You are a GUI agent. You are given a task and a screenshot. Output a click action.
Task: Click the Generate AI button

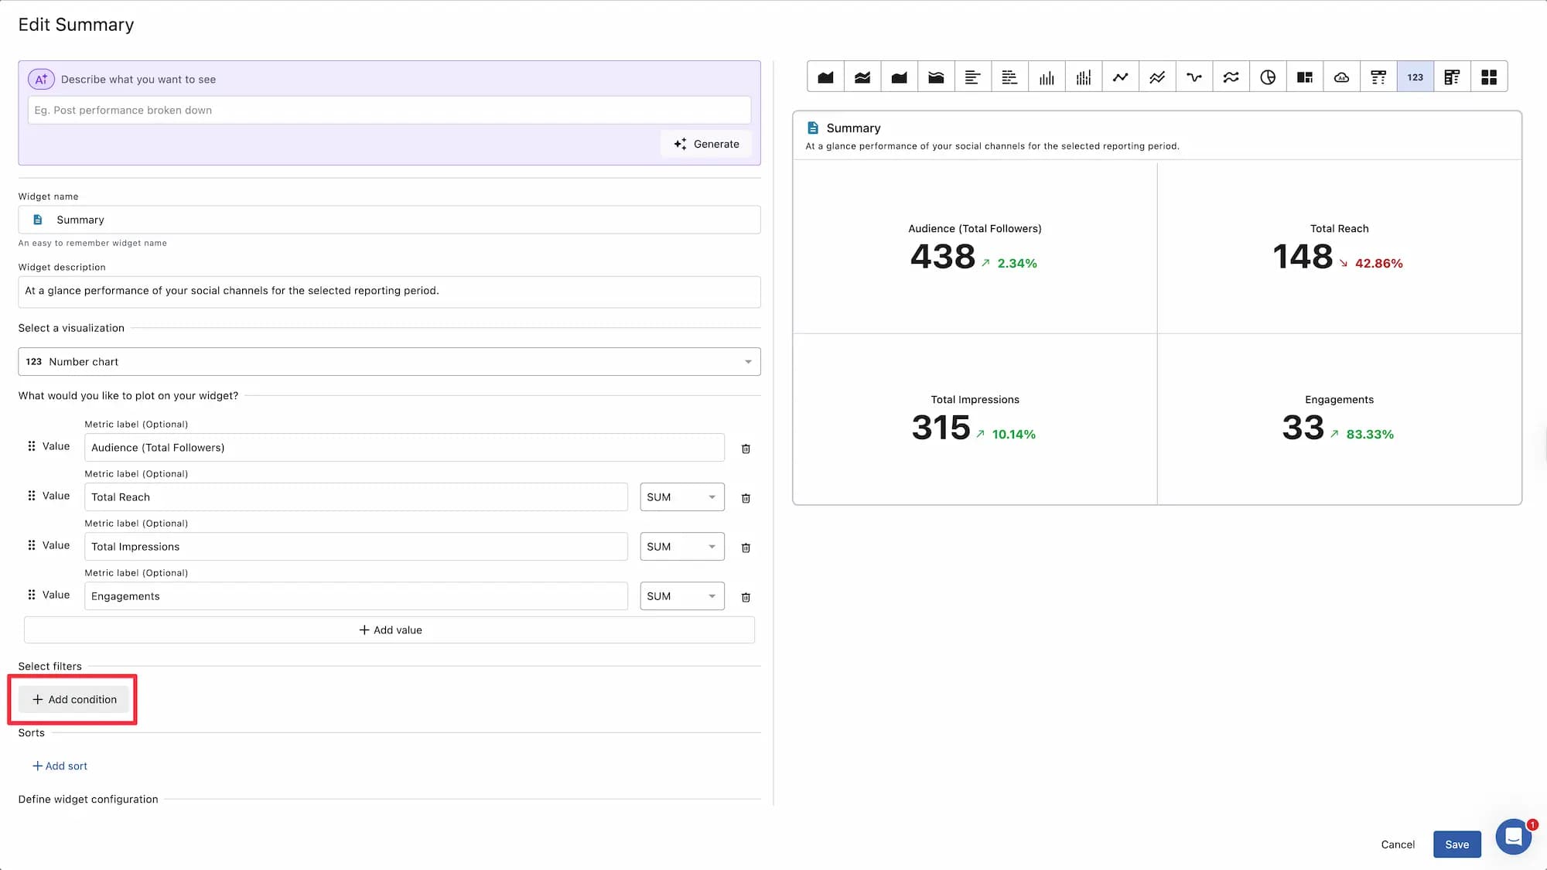[x=706, y=144]
